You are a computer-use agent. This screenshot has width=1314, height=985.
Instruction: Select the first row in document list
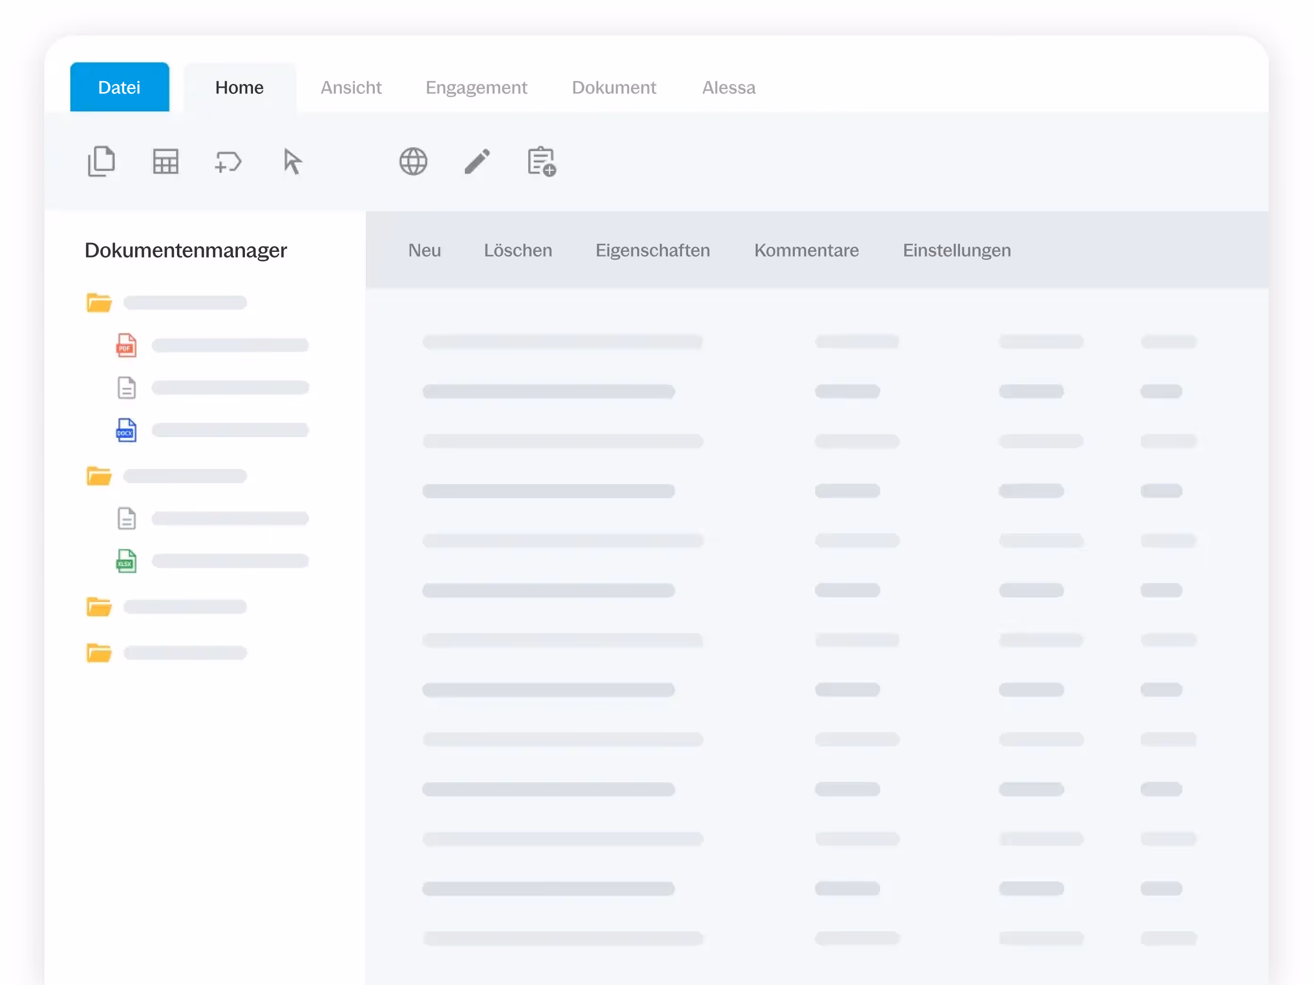pyautogui.click(x=562, y=342)
